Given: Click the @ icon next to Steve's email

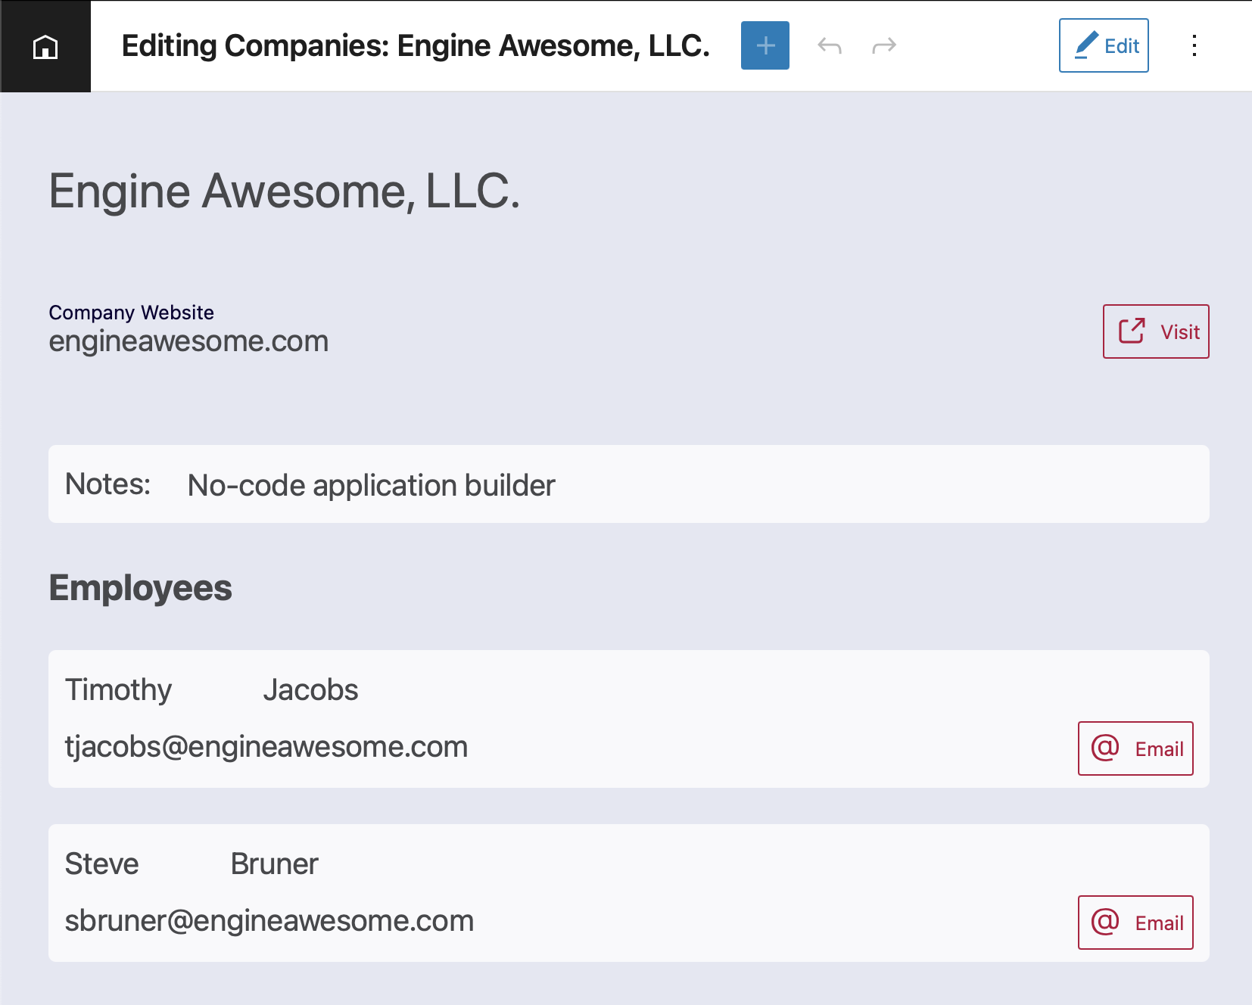Looking at the screenshot, I should coord(1104,923).
